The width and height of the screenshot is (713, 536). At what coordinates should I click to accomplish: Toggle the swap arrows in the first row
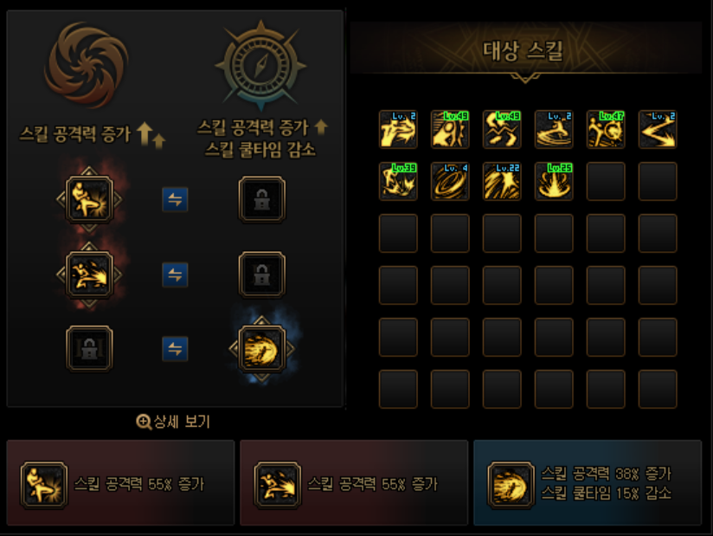(x=175, y=199)
